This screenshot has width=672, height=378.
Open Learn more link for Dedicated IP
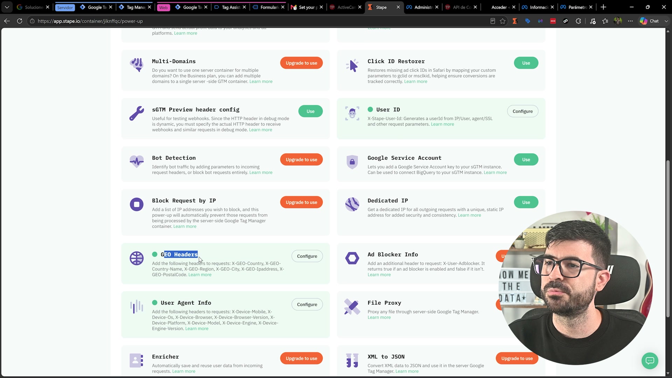point(469,215)
